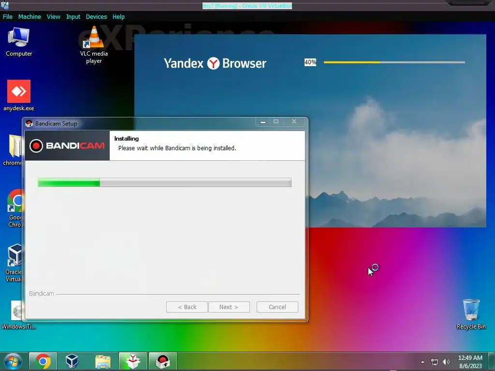Viewport: 495px width, 371px height.
Task: Show hidden system tray icons arrow
Action: coord(422,362)
